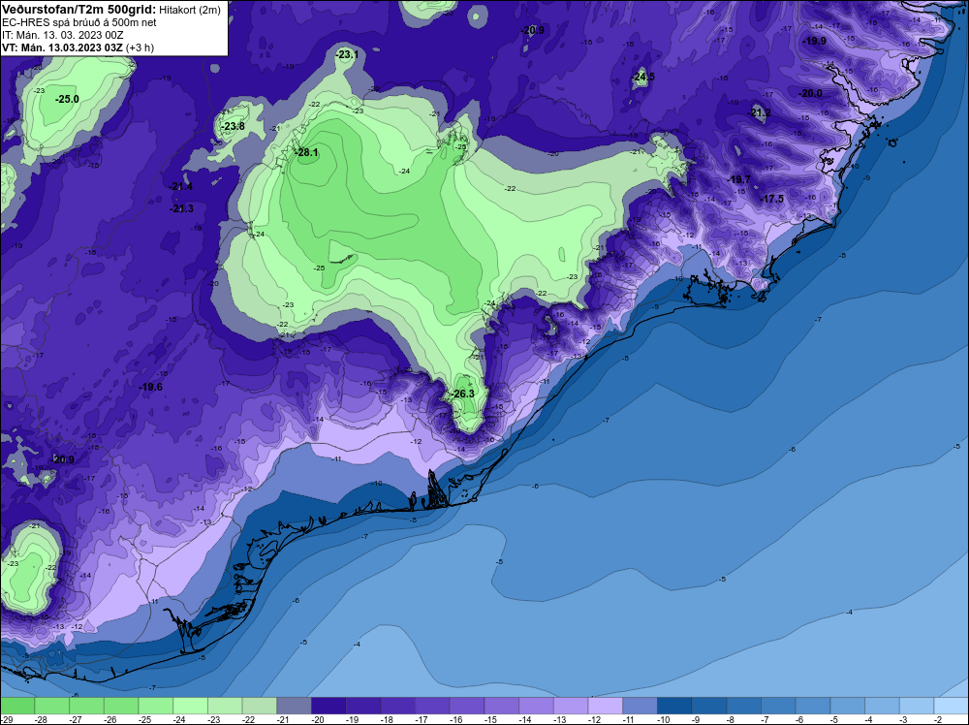Select the darkest purple swatch between -20 and -19

(328, 706)
